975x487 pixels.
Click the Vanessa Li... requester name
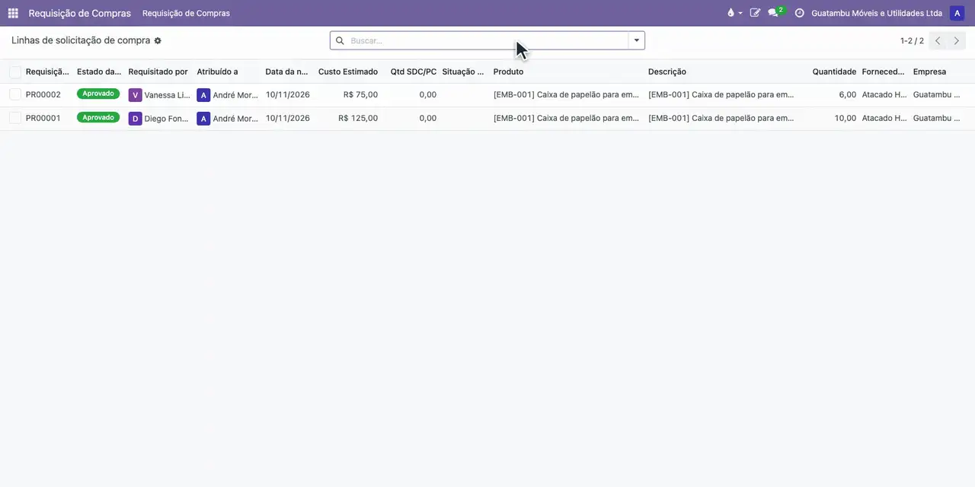pyautogui.click(x=167, y=95)
